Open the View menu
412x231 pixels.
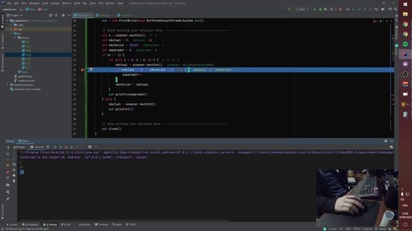(x=24, y=3)
